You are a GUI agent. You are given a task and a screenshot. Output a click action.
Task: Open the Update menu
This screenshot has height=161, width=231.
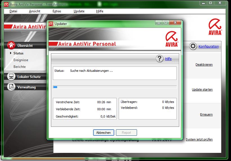click(x=79, y=11)
